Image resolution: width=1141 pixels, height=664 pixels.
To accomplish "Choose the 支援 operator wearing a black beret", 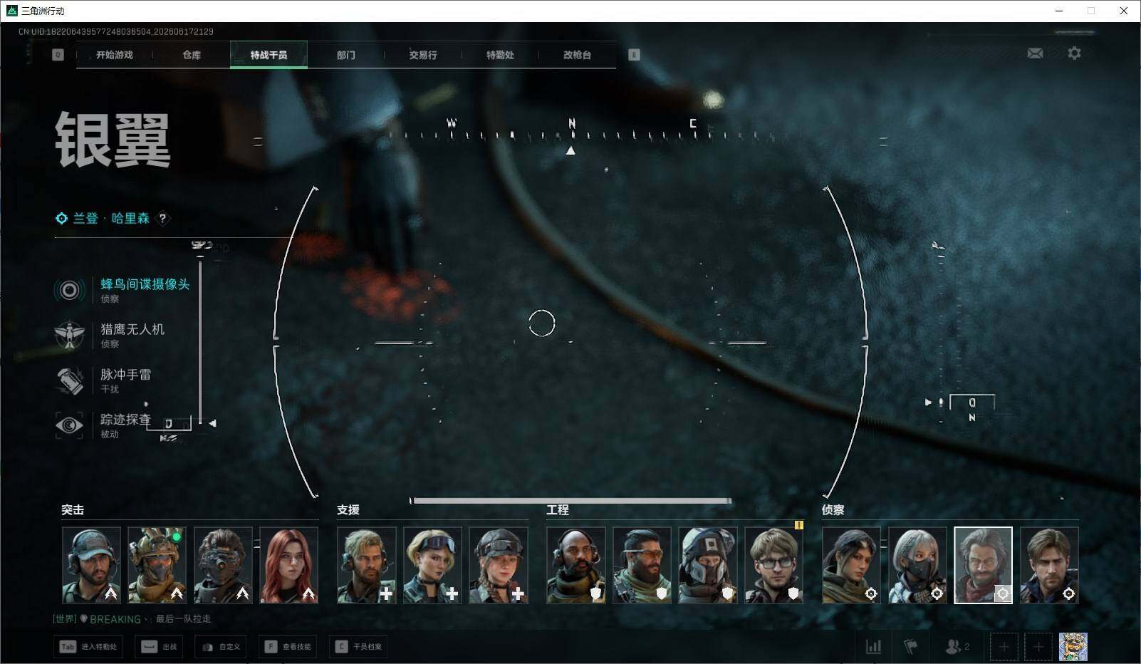I will (499, 565).
